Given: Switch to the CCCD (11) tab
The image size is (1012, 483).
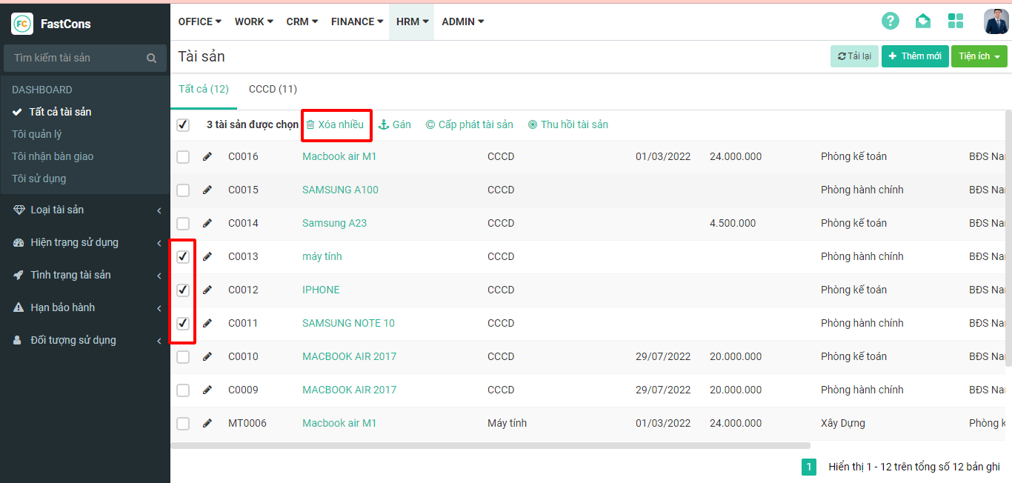Looking at the screenshot, I should point(273,89).
